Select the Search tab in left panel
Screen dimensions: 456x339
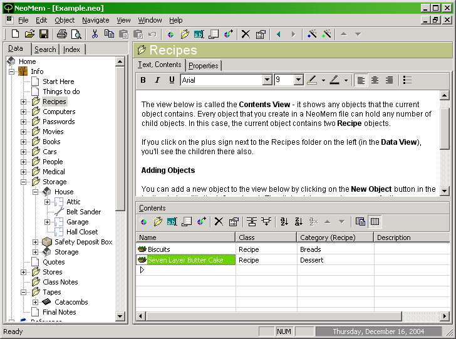pos(45,50)
